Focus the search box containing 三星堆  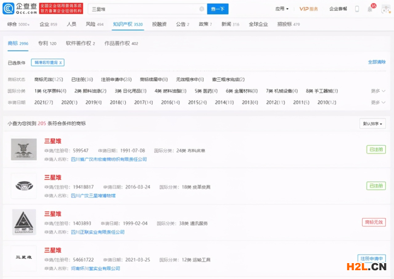point(148,9)
